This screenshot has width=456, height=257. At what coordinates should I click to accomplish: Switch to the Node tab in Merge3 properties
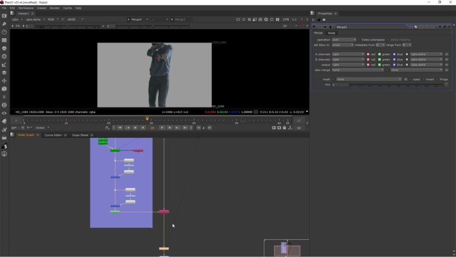(332, 33)
